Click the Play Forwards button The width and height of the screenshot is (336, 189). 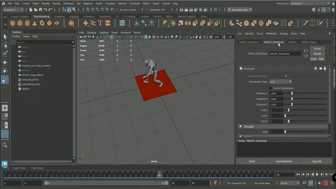(x=317, y=174)
